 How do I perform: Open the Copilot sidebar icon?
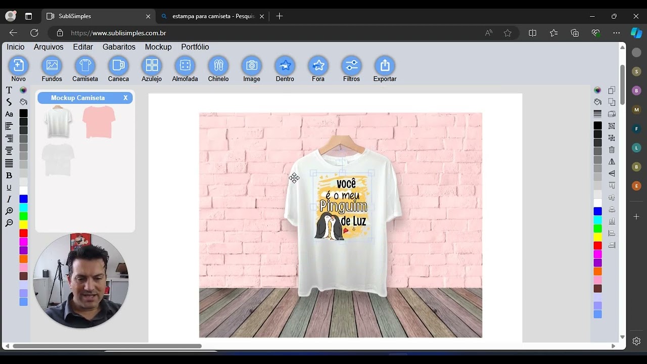(636, 33)
